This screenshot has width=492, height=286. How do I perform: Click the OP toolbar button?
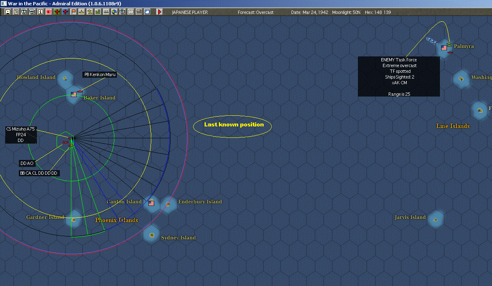(131, 12)
